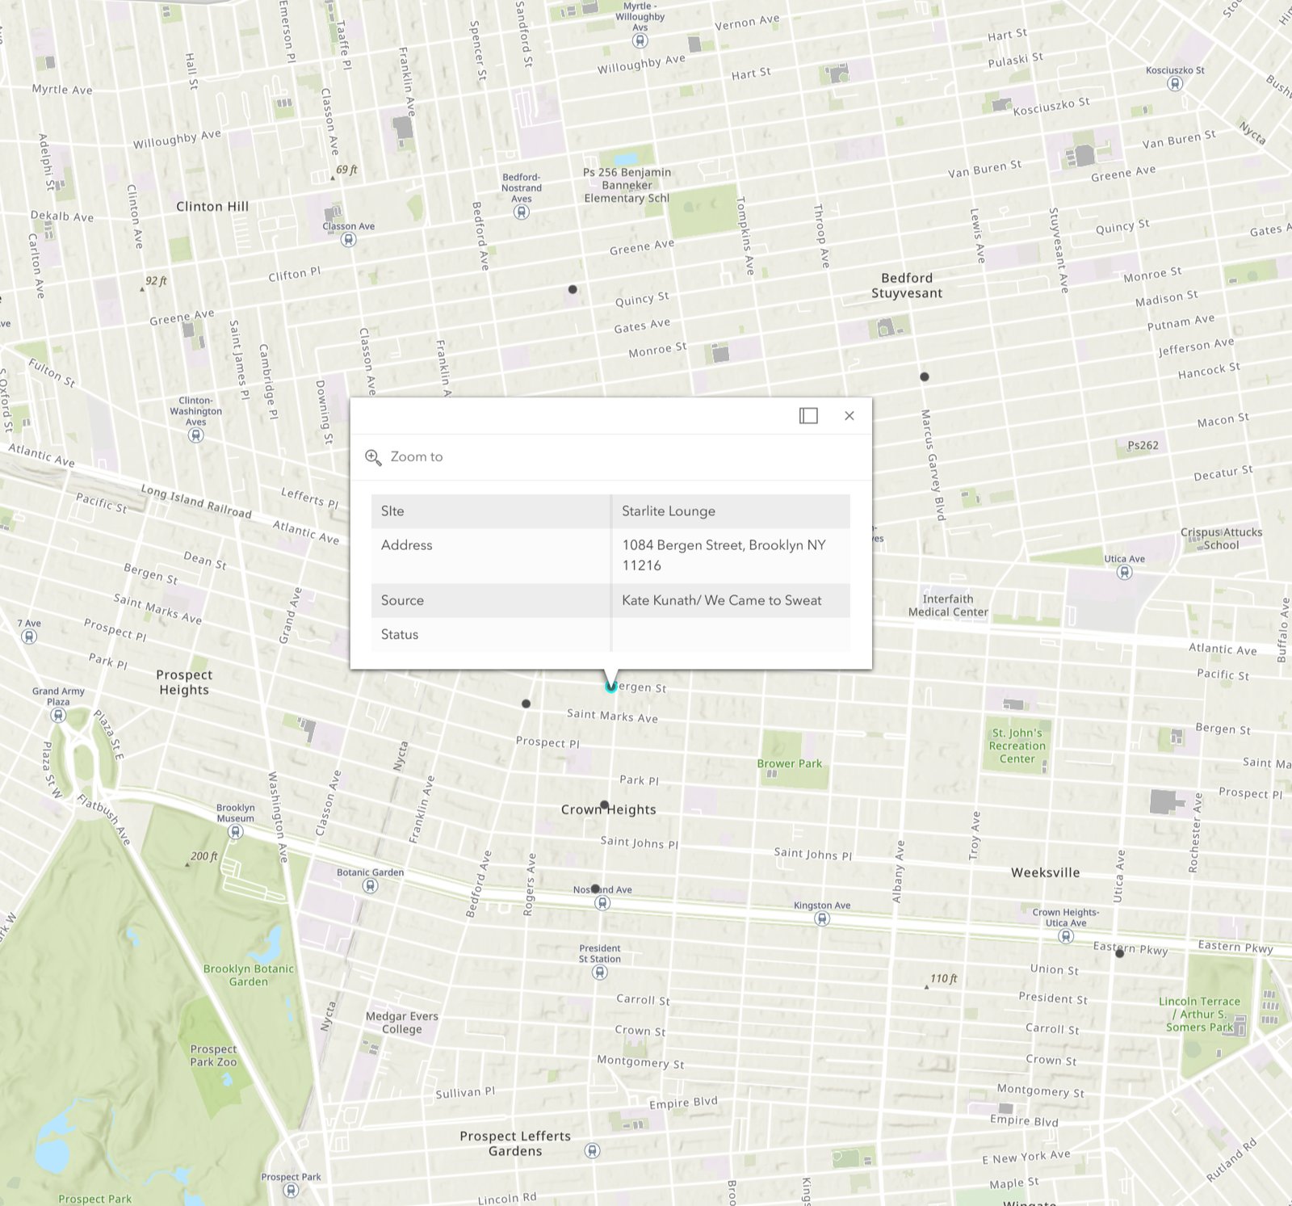Viewport: 1292px width, 1206px height.
Task: Click the "Brooklyn Botanic Garden" label
Action: coord(249,975)
